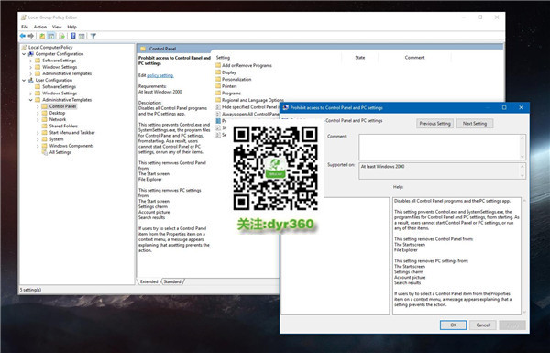550x353 pixels.
Task: Expand the Start Menu and Taskbar node
Action: click(x=38, y=133)
